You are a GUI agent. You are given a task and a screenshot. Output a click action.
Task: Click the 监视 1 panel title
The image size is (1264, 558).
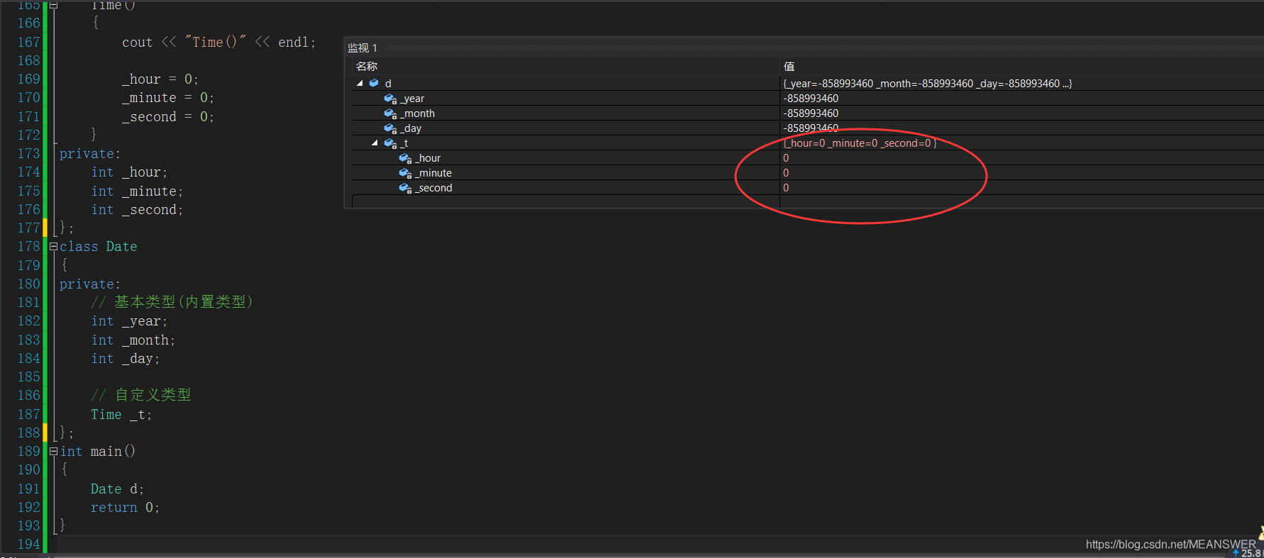coord(362,48)
